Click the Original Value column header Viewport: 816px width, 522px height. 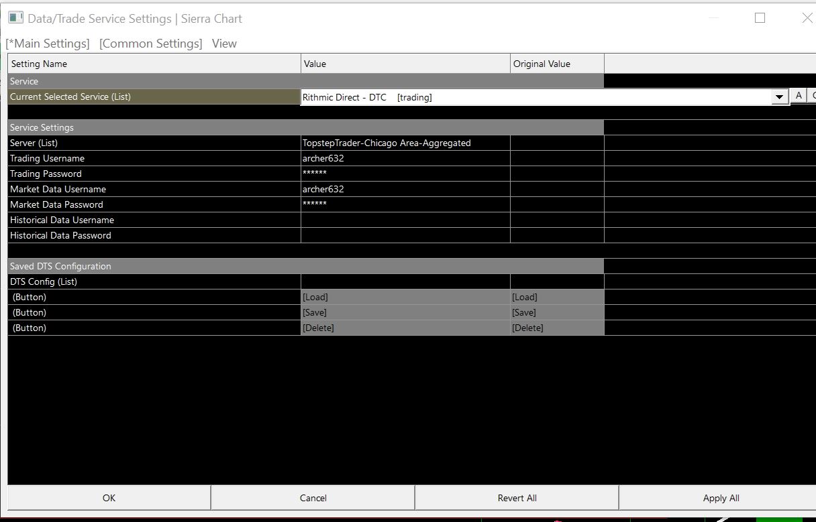(557, 64)
